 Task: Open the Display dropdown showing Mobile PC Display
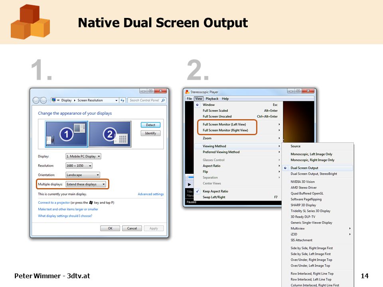tap(83, 156)
